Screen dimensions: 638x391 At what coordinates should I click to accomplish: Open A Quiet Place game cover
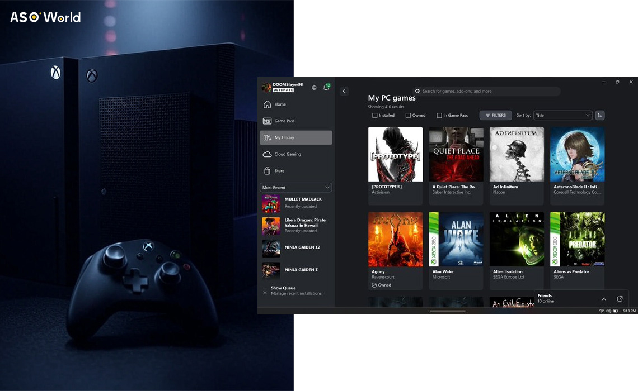(456, 154)
